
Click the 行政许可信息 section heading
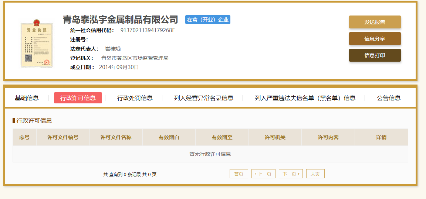[x=34, y=121]
